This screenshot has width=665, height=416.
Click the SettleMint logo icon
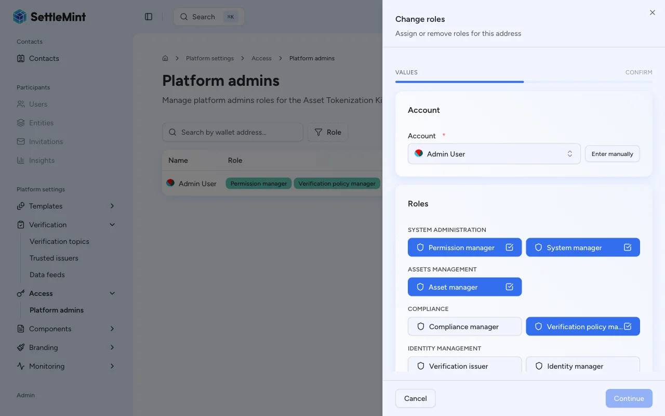click(20, 17)
